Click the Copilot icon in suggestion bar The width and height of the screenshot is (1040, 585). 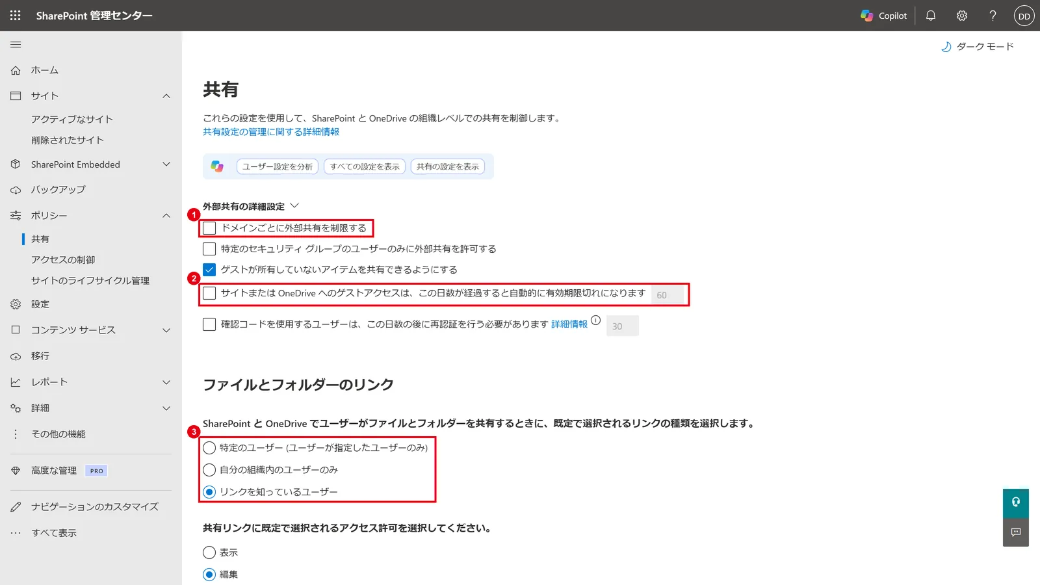click(x=217, y=166)
